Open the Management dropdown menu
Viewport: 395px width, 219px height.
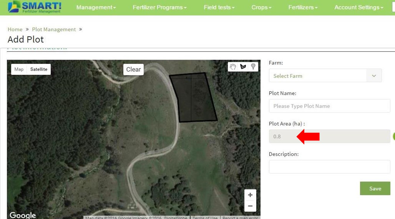click(x=96, y=7)
